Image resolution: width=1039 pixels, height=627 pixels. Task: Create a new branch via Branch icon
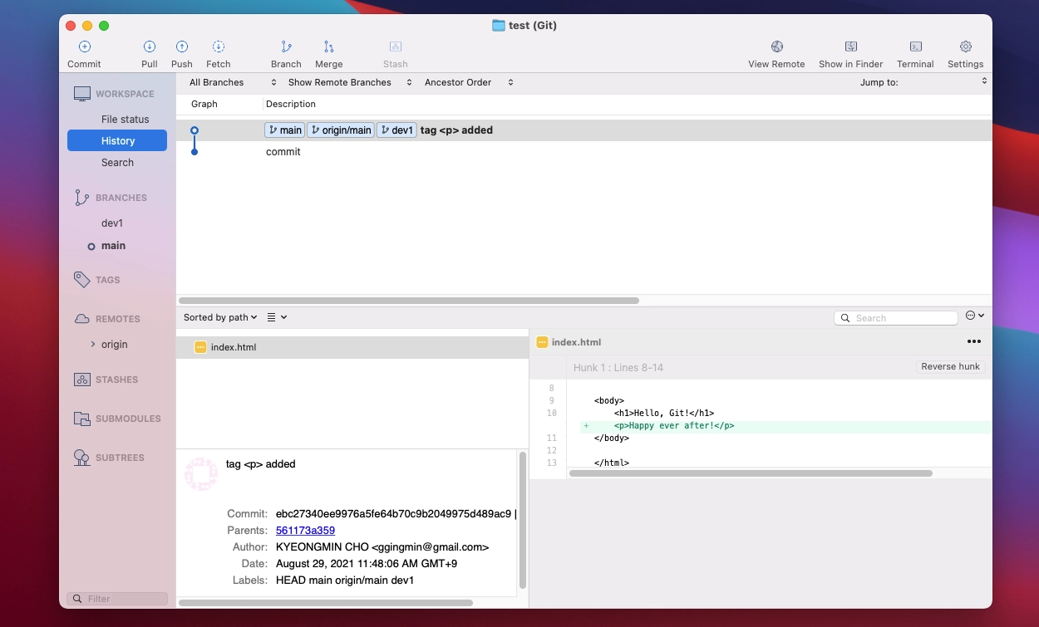click(286, 47)
